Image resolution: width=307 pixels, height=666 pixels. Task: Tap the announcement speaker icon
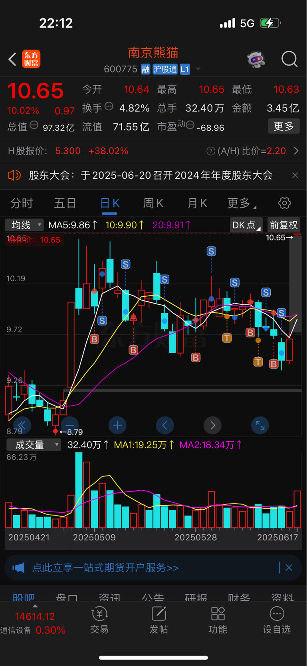click(x=14, y=175)
